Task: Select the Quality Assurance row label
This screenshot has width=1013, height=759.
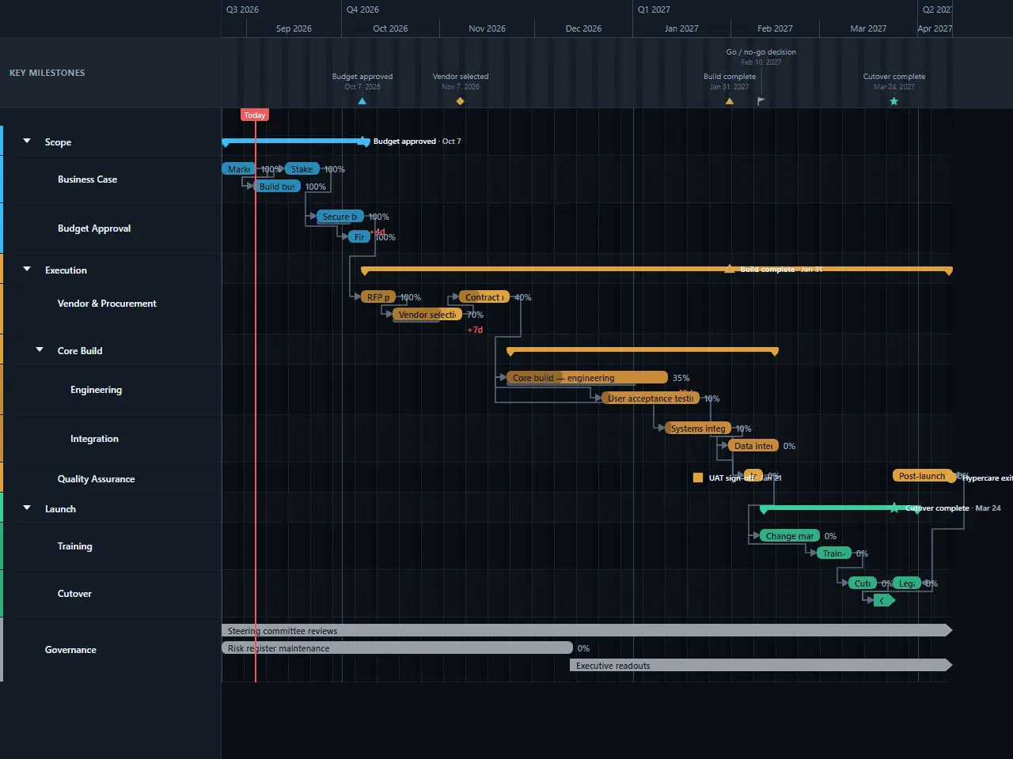Action: [96, 479]
